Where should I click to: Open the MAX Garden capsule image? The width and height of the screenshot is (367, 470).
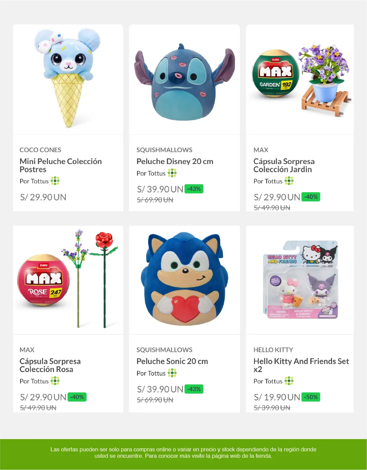coord(300,80)
